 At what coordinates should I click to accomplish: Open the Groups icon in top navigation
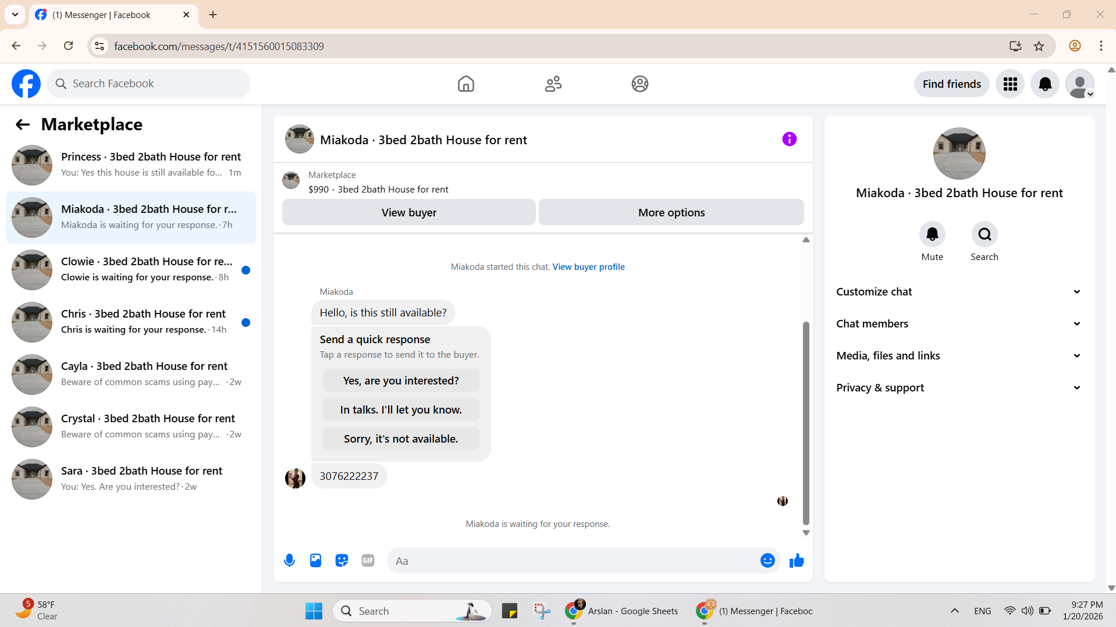(639, 84)
